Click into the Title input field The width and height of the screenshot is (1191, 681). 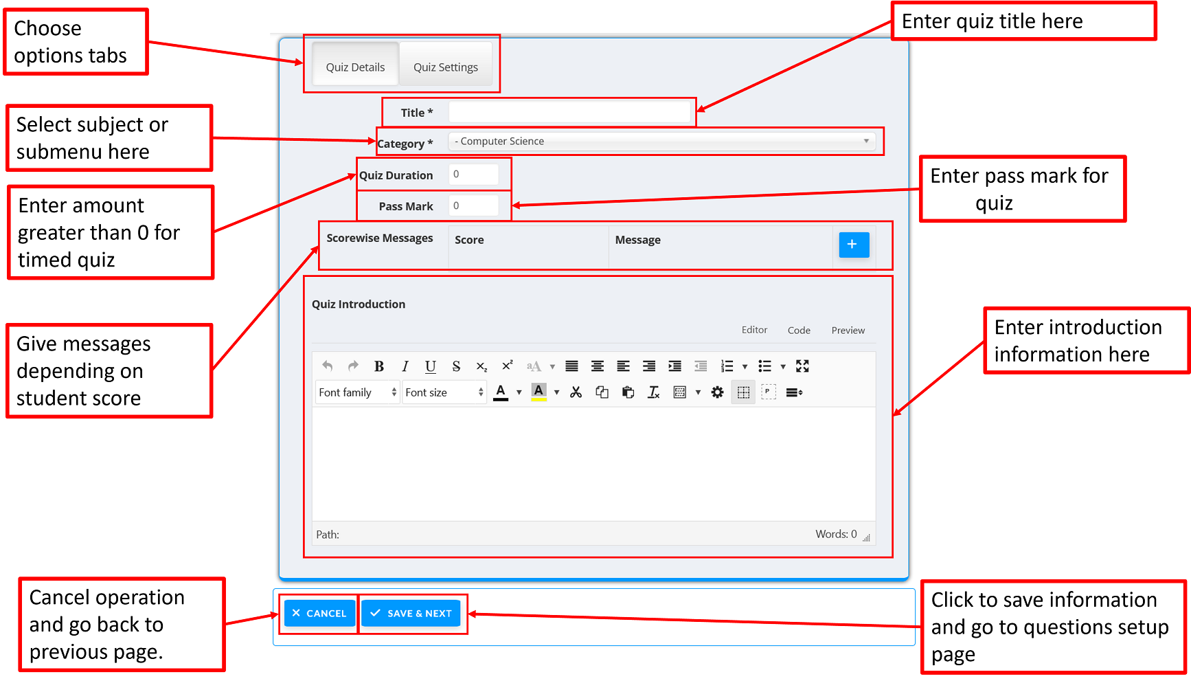tap(569, 112)
